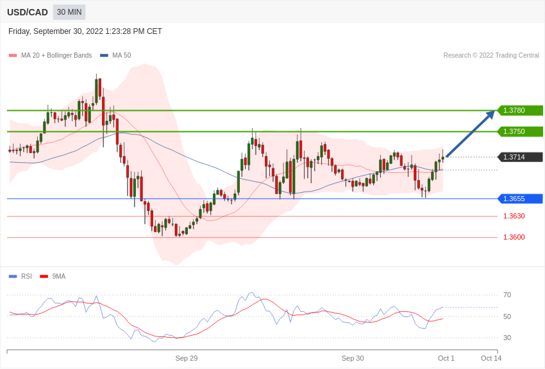The height and width of the screenshot is (369, 545).
Task: Click the RSI 30 level label
Action: pos(507,338)
